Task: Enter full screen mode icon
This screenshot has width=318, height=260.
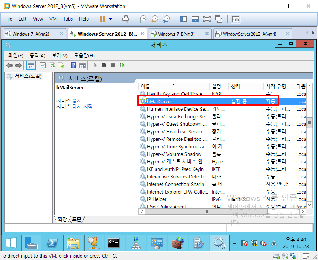Action: 207,19
